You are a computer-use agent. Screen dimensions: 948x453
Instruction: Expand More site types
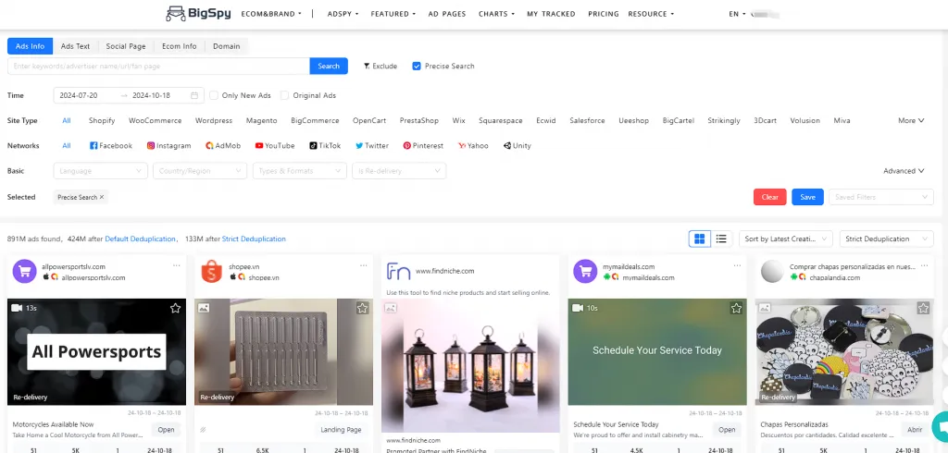coord(911,120)
